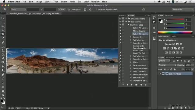This screenshot has width=195, height=110.
Task: Delete action using trash icon
Action: [146, 85]
